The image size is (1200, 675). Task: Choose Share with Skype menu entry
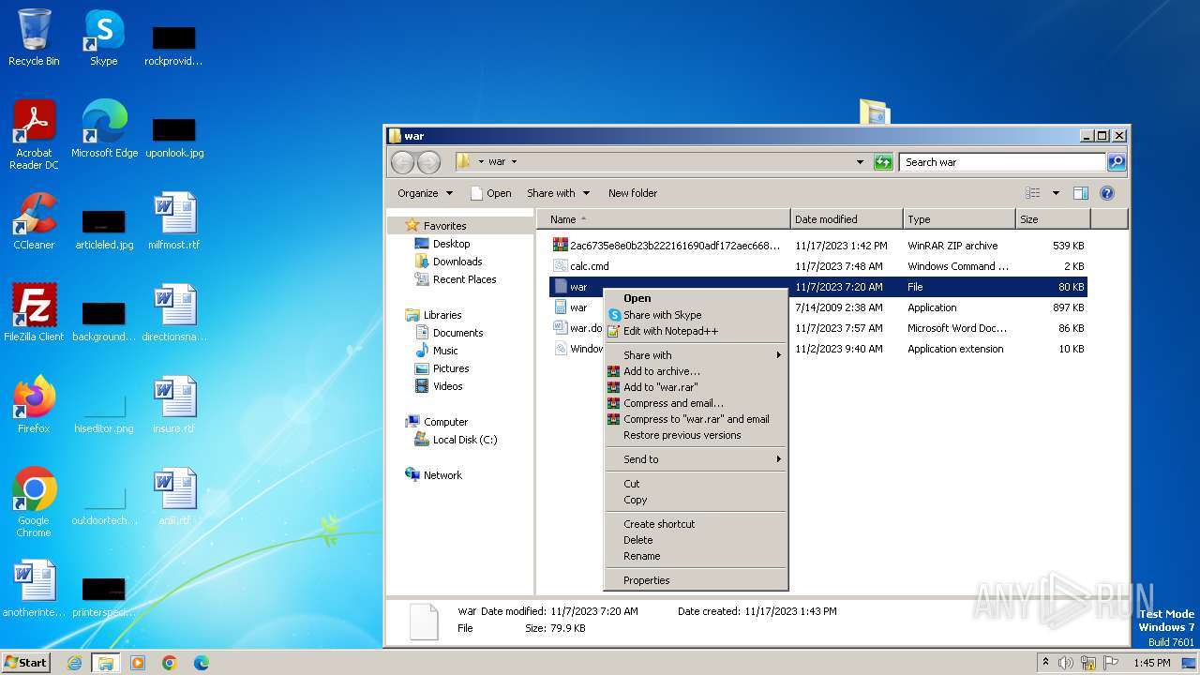(695, 315)
